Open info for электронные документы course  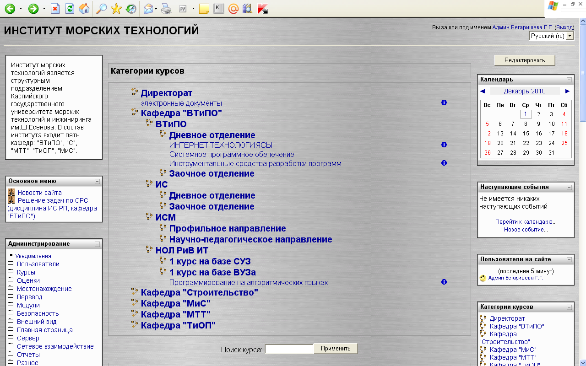[444, 102]
